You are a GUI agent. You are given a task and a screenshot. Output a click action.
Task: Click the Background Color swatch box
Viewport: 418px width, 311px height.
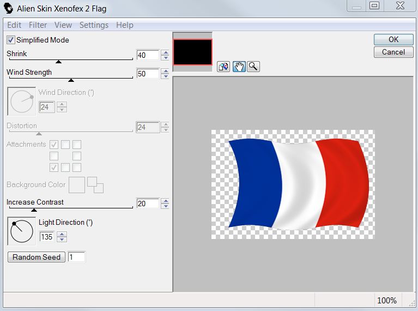point(77,185)
